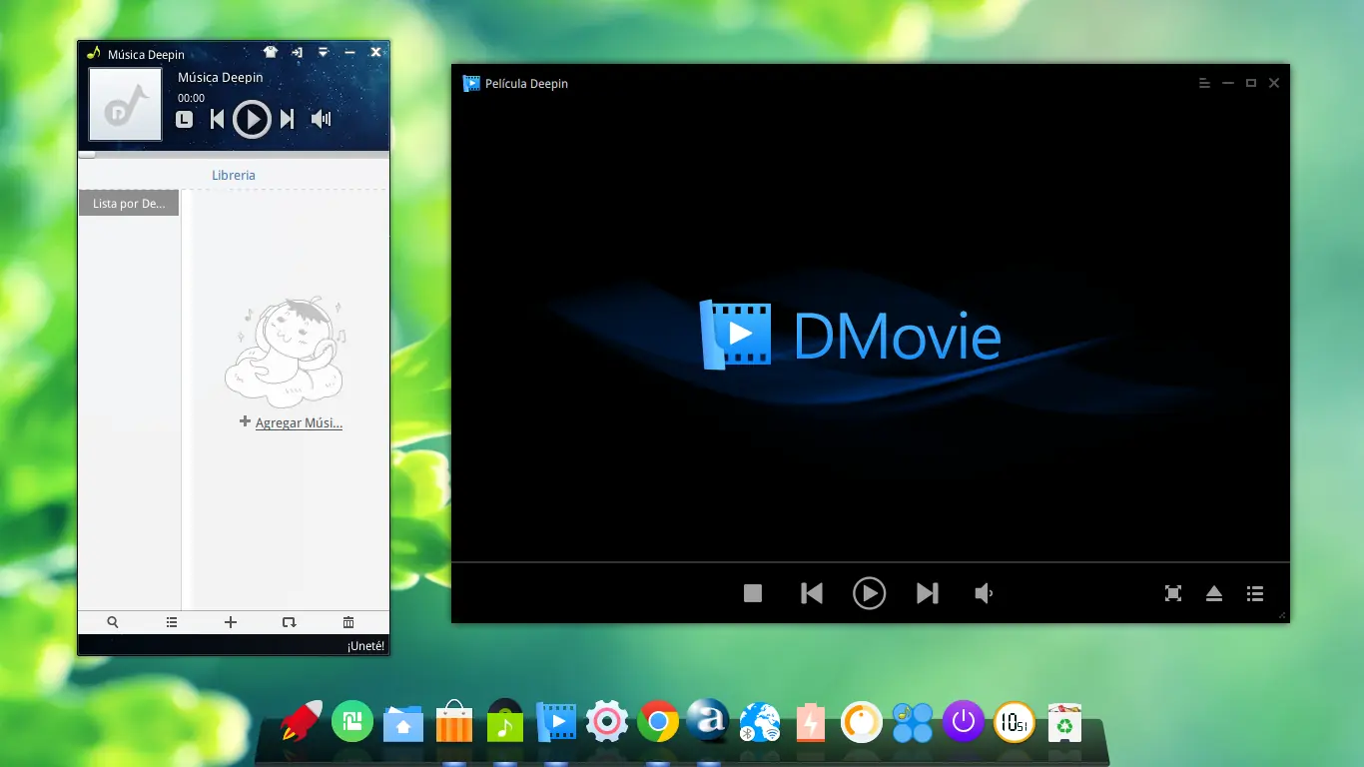Show the Película Deepin playlist panel
The height and width of the screenshot is (767, 1364).
1255,593
